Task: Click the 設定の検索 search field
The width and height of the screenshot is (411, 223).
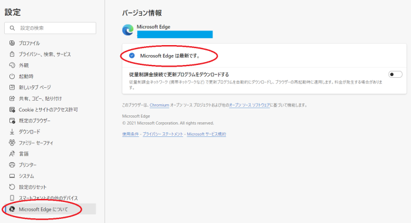Action: pos(50,28)
